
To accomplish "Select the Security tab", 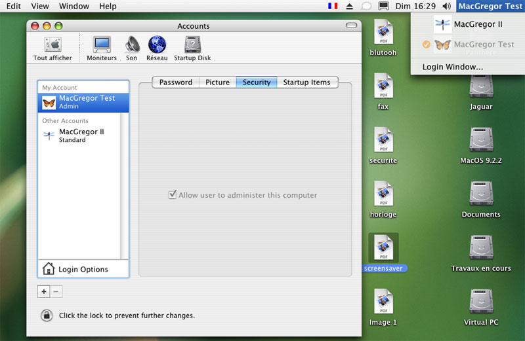I will pyautogui.click(x=257, y=82).
